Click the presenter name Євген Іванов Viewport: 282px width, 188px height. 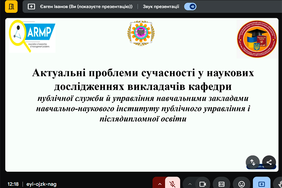54,7
